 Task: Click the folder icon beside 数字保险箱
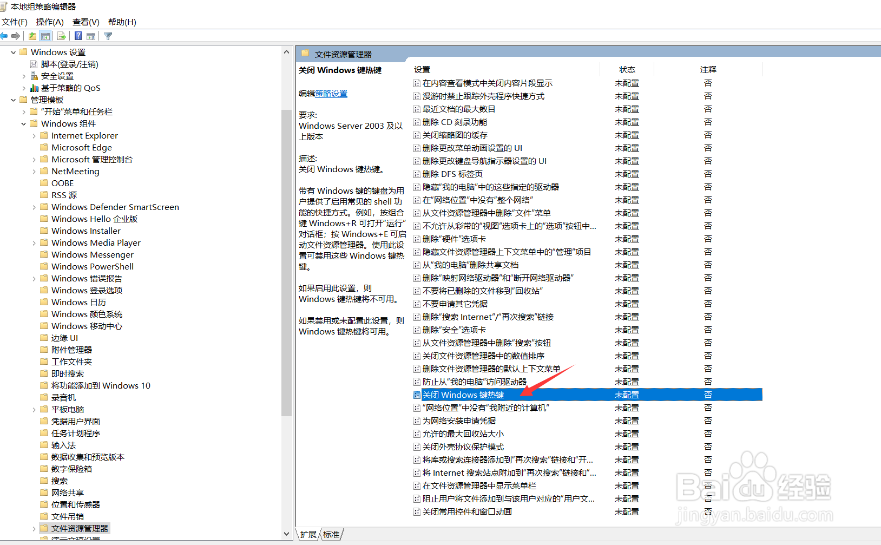click(44, 469)
